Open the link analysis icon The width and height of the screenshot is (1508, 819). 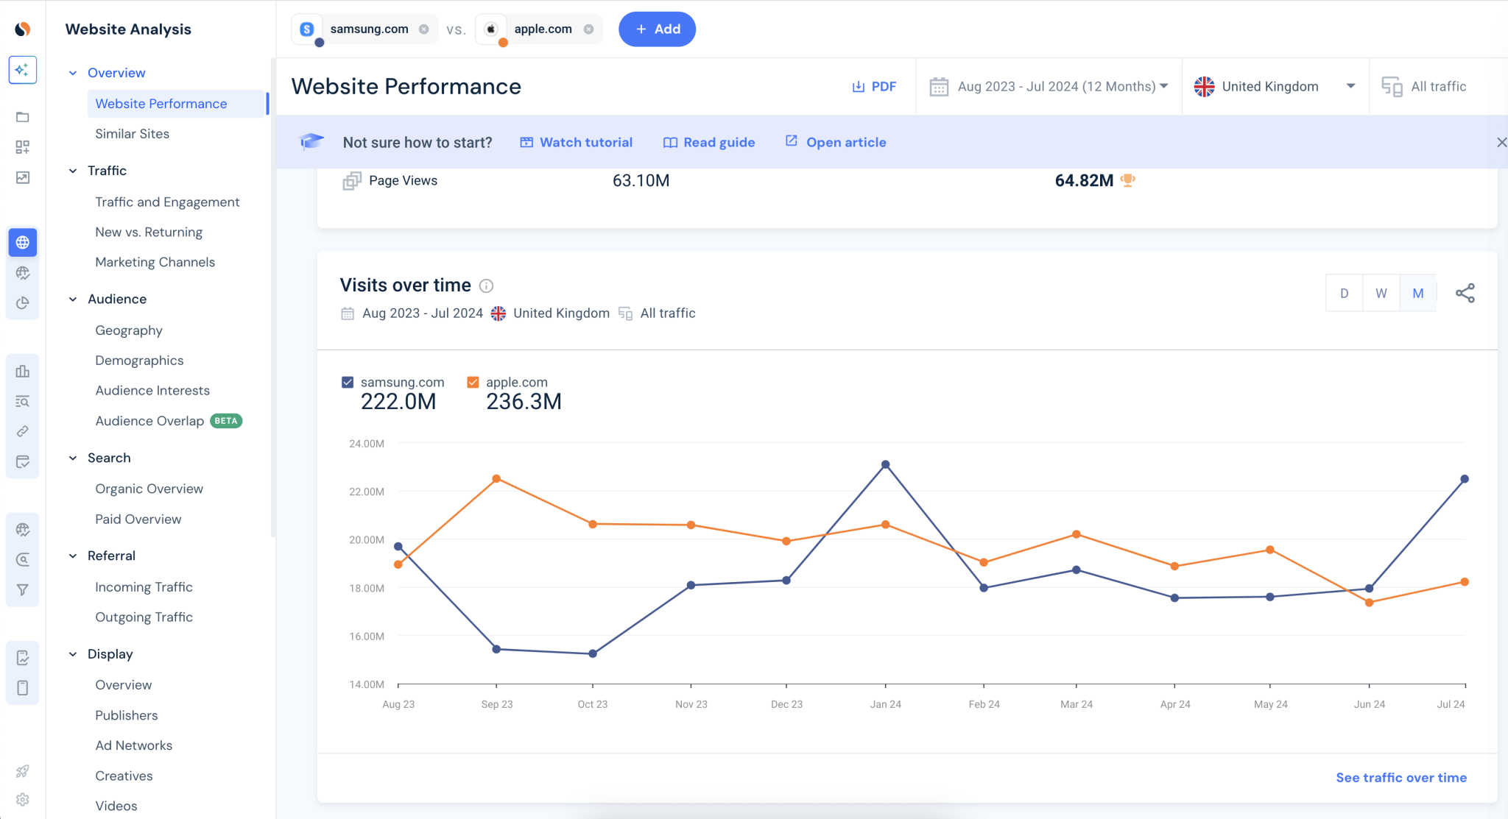click(23, 431)
